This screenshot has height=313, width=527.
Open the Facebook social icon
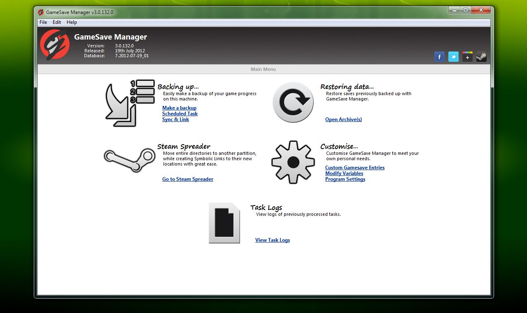pyautogui.click(x=439, y=57)
